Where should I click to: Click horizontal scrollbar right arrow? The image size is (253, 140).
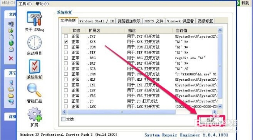[214, 112]
